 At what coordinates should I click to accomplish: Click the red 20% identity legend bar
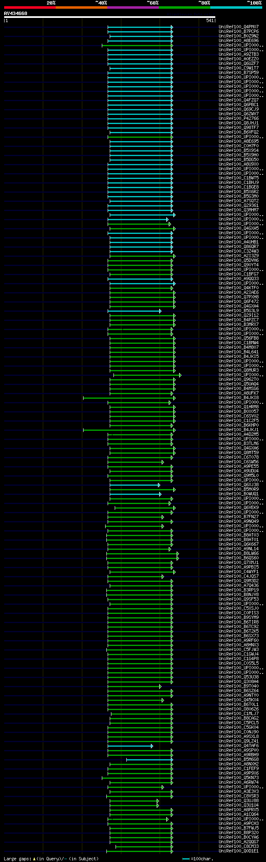click(x=30, y=7)
